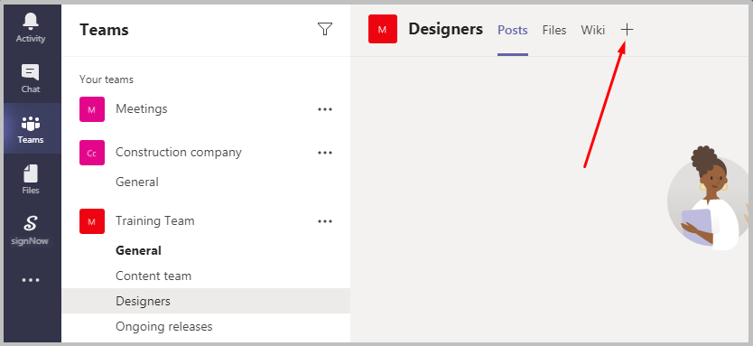
Task: Switch to the Posts tab
Action: click(513, 31)
